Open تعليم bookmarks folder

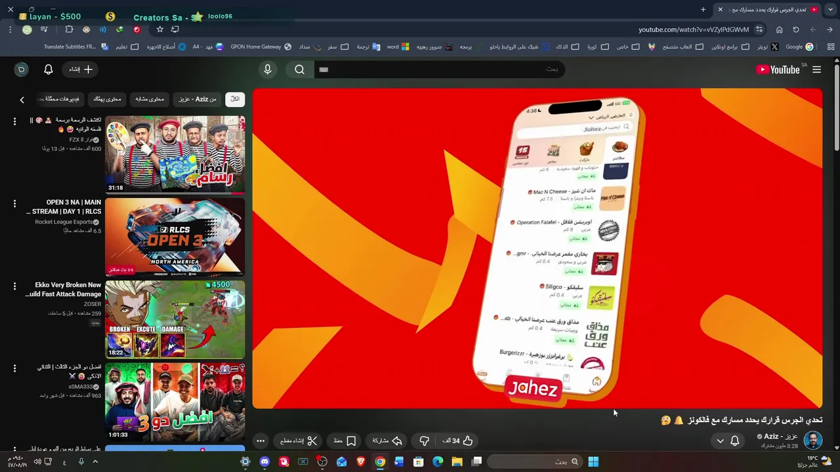pyautogui.click(x=127, y=47)
